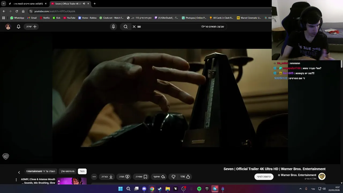Open the ASMR video's three-dot options menu
Screen dimensions: 343x193
click(16, 180)
